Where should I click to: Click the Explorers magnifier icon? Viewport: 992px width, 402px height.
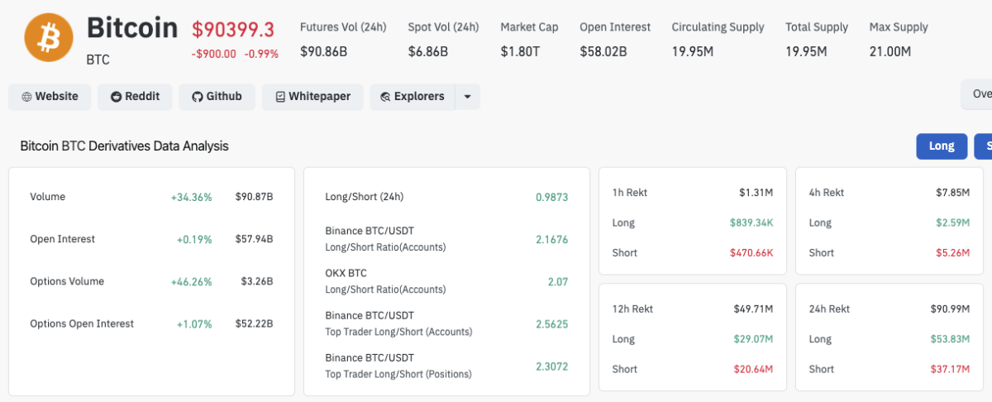[x=385, y=97]
